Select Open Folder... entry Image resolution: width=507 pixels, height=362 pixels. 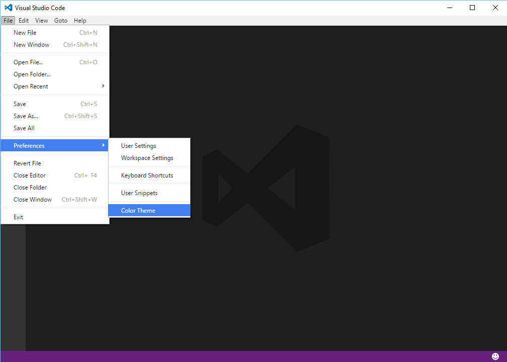55,74
